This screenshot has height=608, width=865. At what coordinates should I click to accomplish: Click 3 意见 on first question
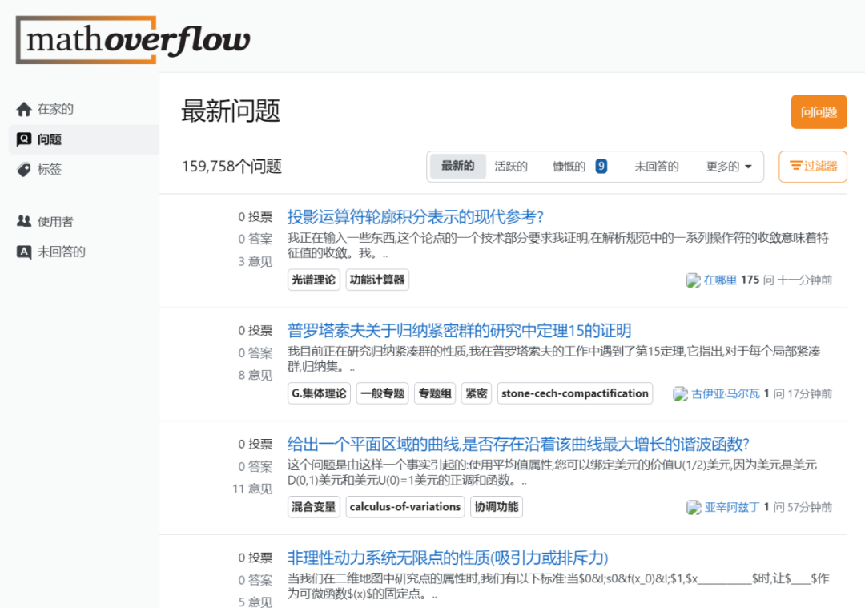[x=255, y=261]
